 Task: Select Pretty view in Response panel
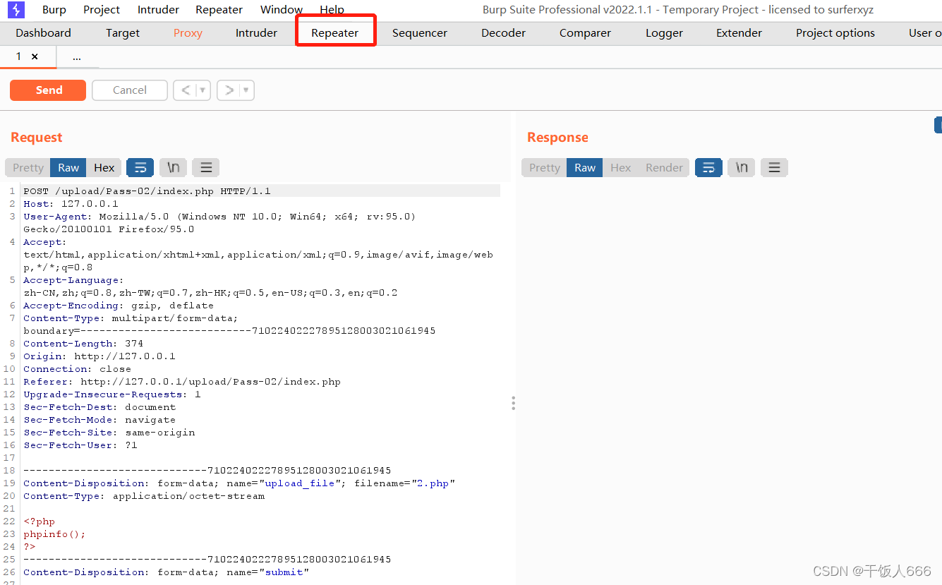tap(545, 167)
